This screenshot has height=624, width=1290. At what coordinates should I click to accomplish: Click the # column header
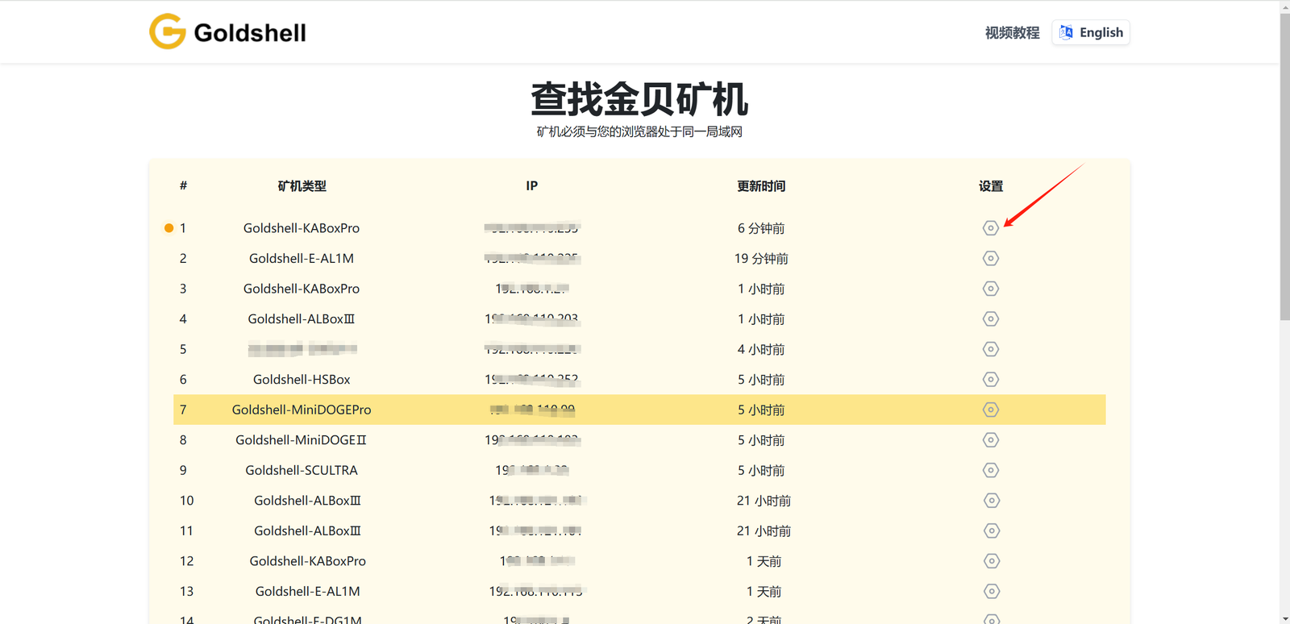tap(183, 186)
